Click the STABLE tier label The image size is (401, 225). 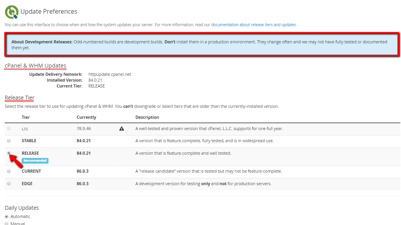tap(29, 141)
